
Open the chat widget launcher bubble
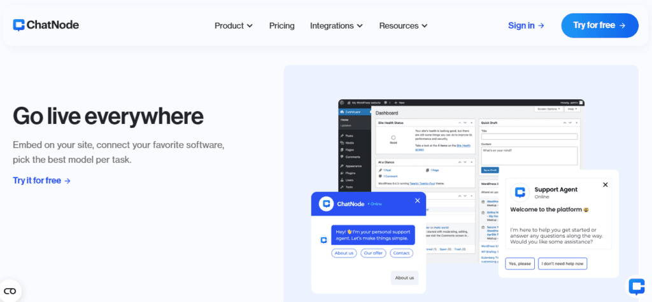[x=637, y=287]
